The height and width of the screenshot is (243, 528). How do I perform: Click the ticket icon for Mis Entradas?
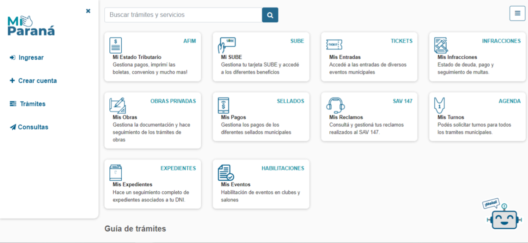pyautogui.click(x=334, y=44)
